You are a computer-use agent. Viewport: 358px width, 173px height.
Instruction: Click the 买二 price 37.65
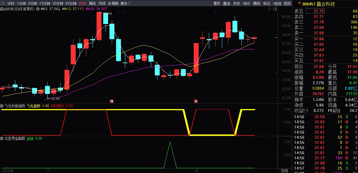(x=319, y=44)
